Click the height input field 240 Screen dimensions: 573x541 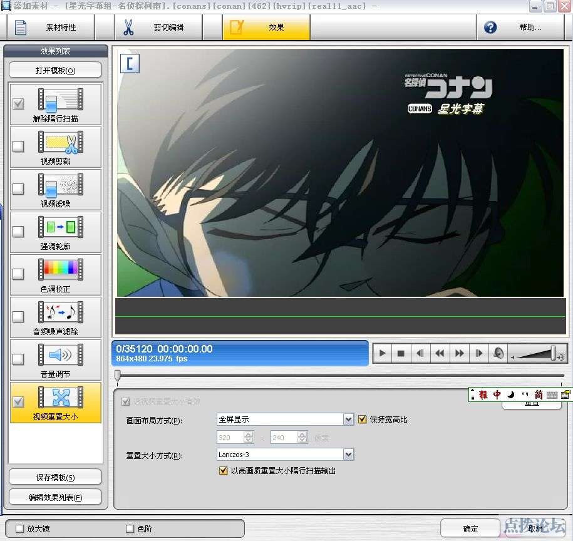point(284,437)
